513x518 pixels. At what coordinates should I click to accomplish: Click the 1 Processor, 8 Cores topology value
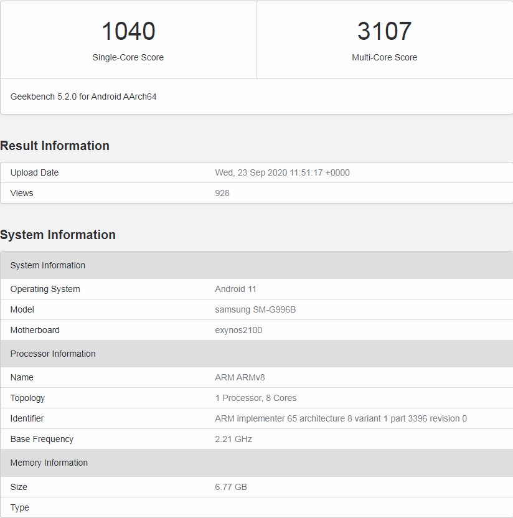(255, 398)
